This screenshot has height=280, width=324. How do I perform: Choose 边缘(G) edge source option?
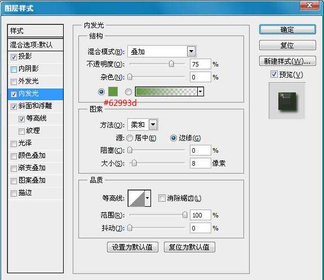(174, 138)
